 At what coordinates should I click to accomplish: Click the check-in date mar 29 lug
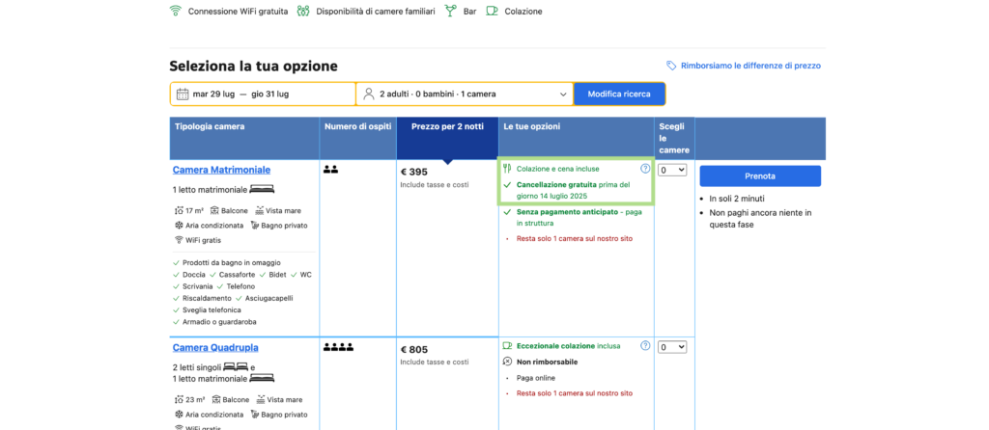pyautogui.click(x=213, y=94)
